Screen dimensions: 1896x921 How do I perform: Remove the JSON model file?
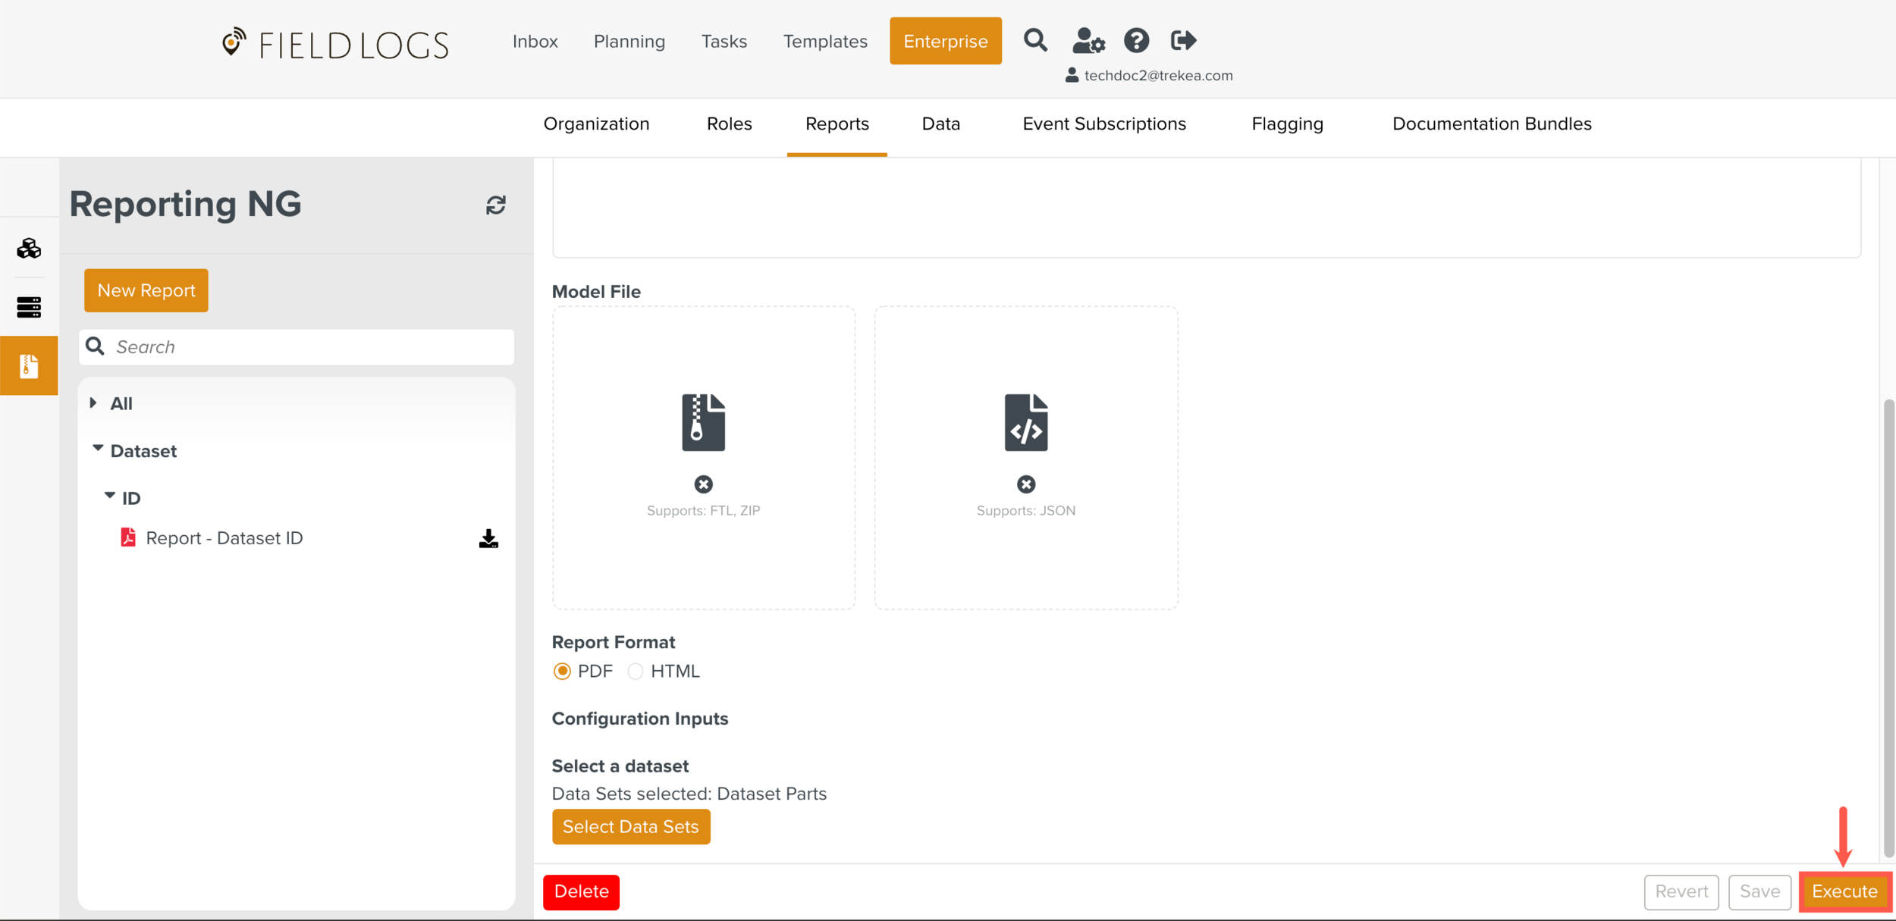click(1025, 484)
